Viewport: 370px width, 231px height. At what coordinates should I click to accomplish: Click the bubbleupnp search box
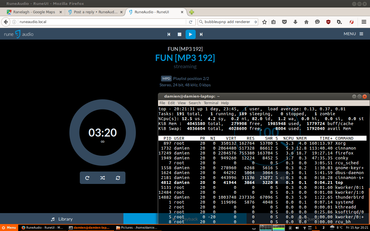[228, 22]
